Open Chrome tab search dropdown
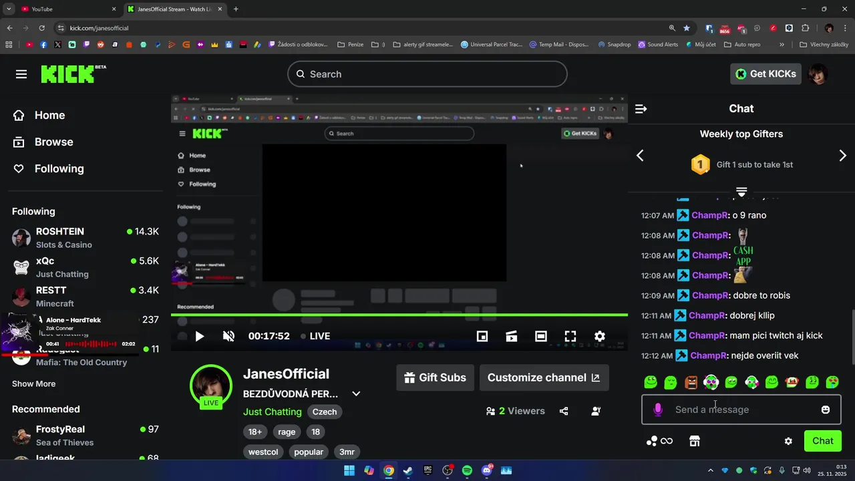Screen dimensions: 855x481 [9, 9]
